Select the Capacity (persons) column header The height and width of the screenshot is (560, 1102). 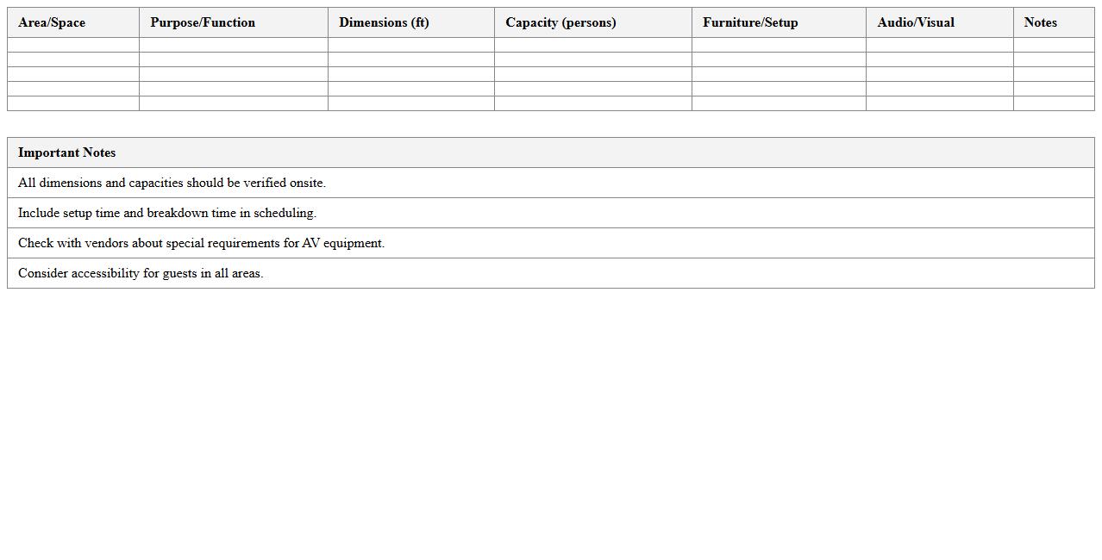[560, 22]
